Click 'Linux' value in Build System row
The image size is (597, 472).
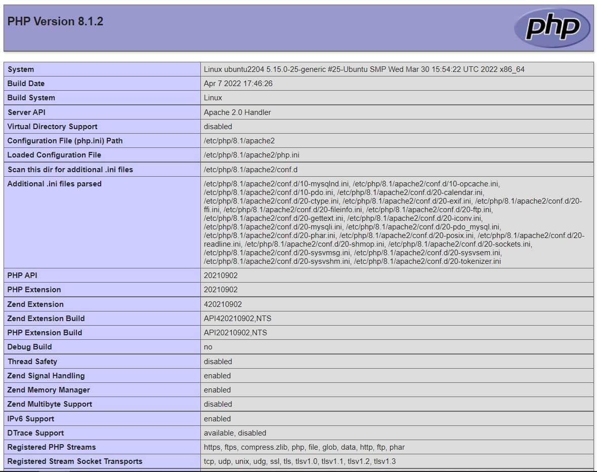[213, 98]
